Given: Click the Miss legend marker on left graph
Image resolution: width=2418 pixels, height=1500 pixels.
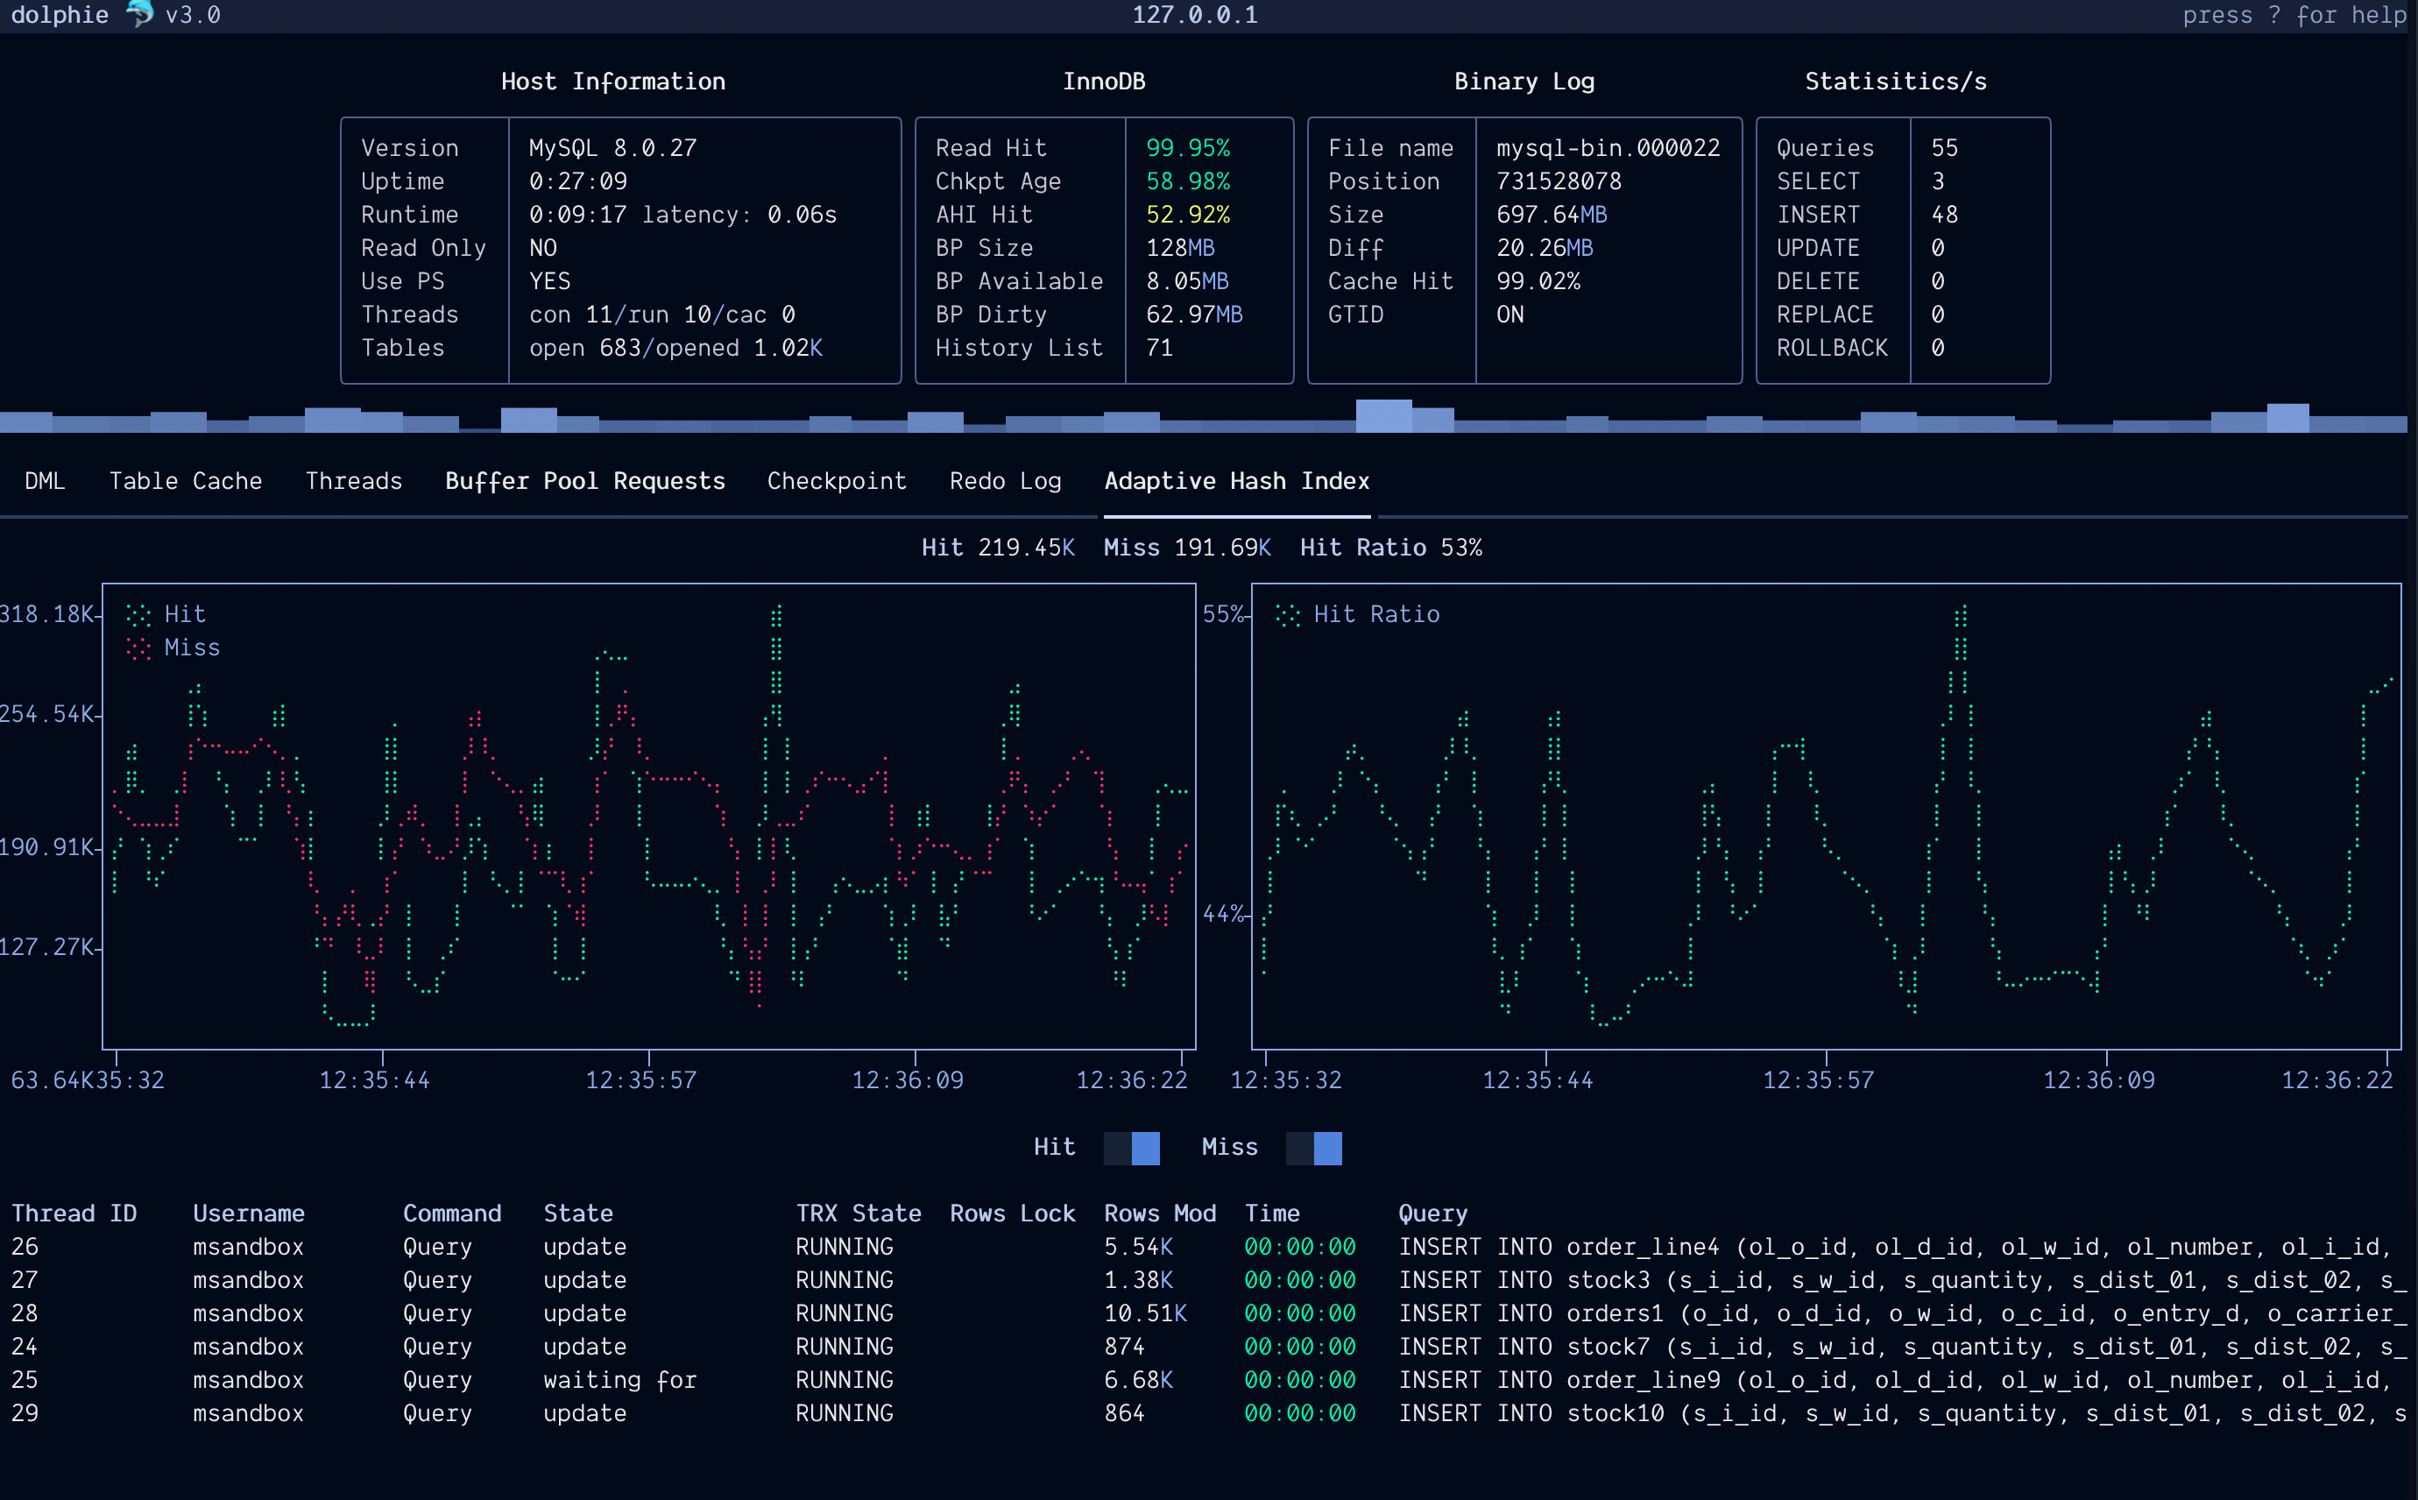Looking at the screenshot, I should [x=137, y=647].
